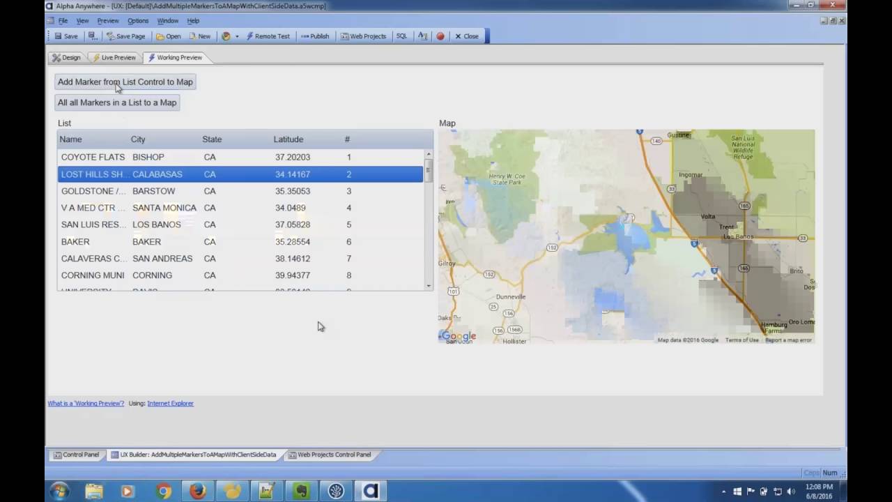Image resolution: width=892 pixels, height=502 pixels.
Task: Click the SQL toolbar button
Action: [x=401, y=36]
